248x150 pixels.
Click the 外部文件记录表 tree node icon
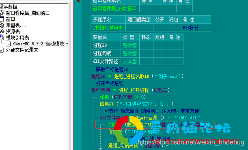click(2, 50)
